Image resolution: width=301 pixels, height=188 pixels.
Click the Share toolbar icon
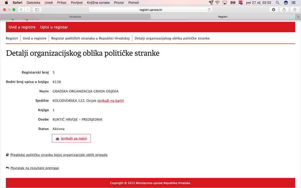pos(284,10)
